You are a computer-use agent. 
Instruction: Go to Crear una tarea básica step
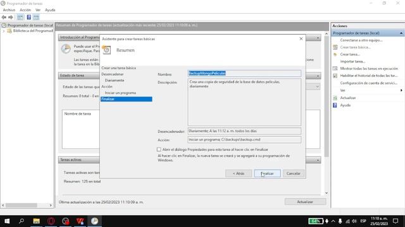click(118, 68)
